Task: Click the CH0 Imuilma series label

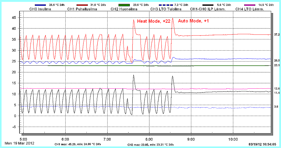Action: (x=40, y=9)
